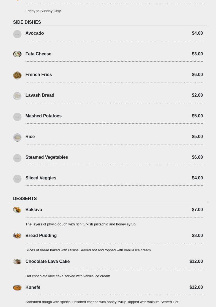Click the $12.00 price for Kunefe
The width and height of the screenshot is (216, 307).
(x=196, y=287)
